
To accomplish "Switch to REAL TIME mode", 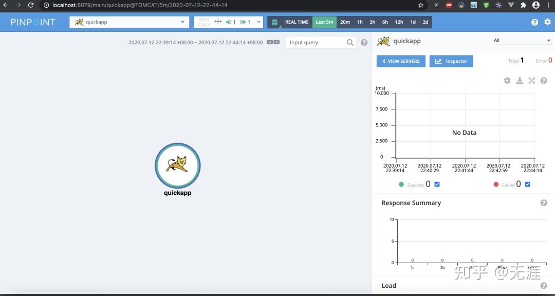I will [x=297, y=22].
